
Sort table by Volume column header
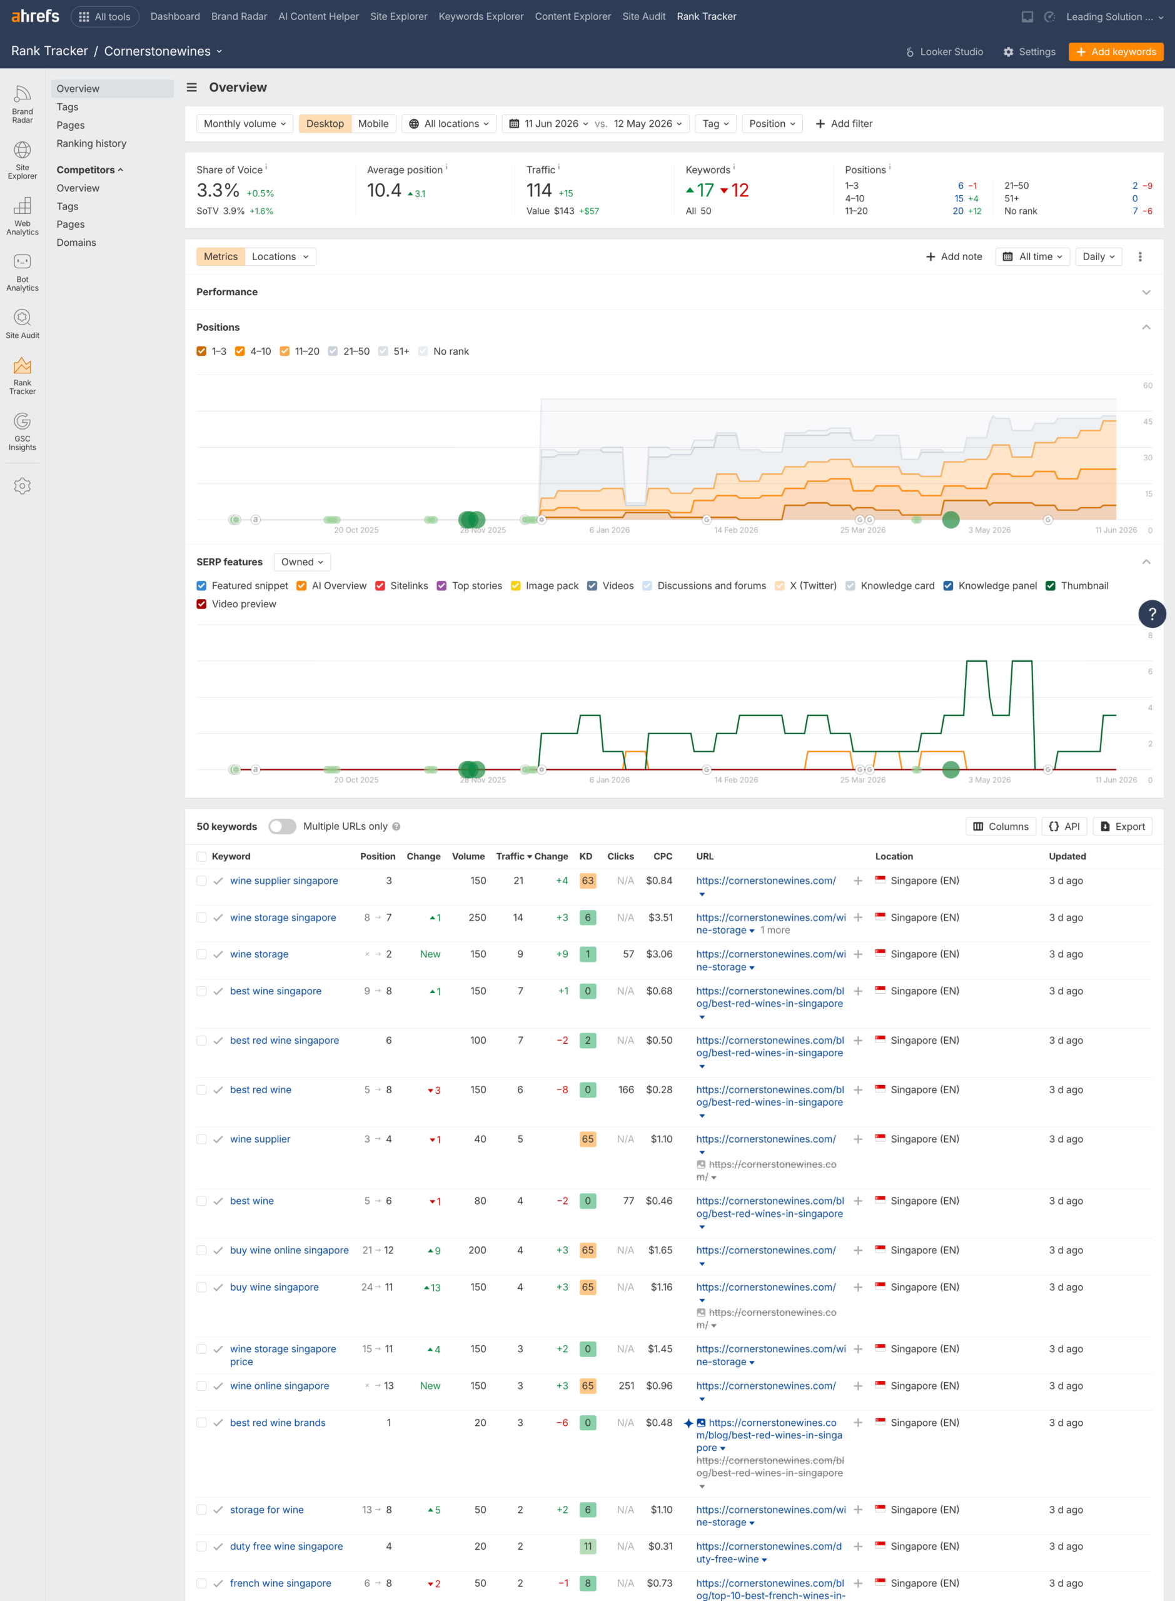click(x=468, y=856)
